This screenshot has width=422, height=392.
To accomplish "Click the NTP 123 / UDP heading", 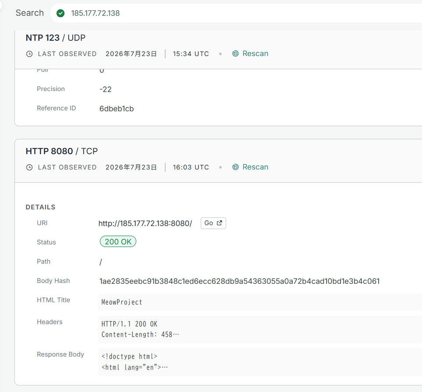I will pos(56,38).
